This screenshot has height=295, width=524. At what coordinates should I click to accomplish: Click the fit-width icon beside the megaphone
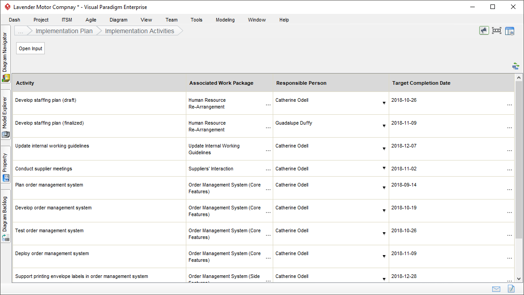497,31
